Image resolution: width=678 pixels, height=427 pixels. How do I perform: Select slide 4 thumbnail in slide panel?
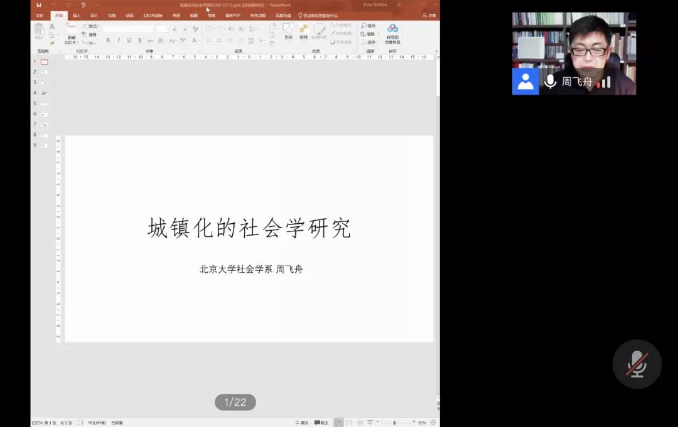(44, 93)
